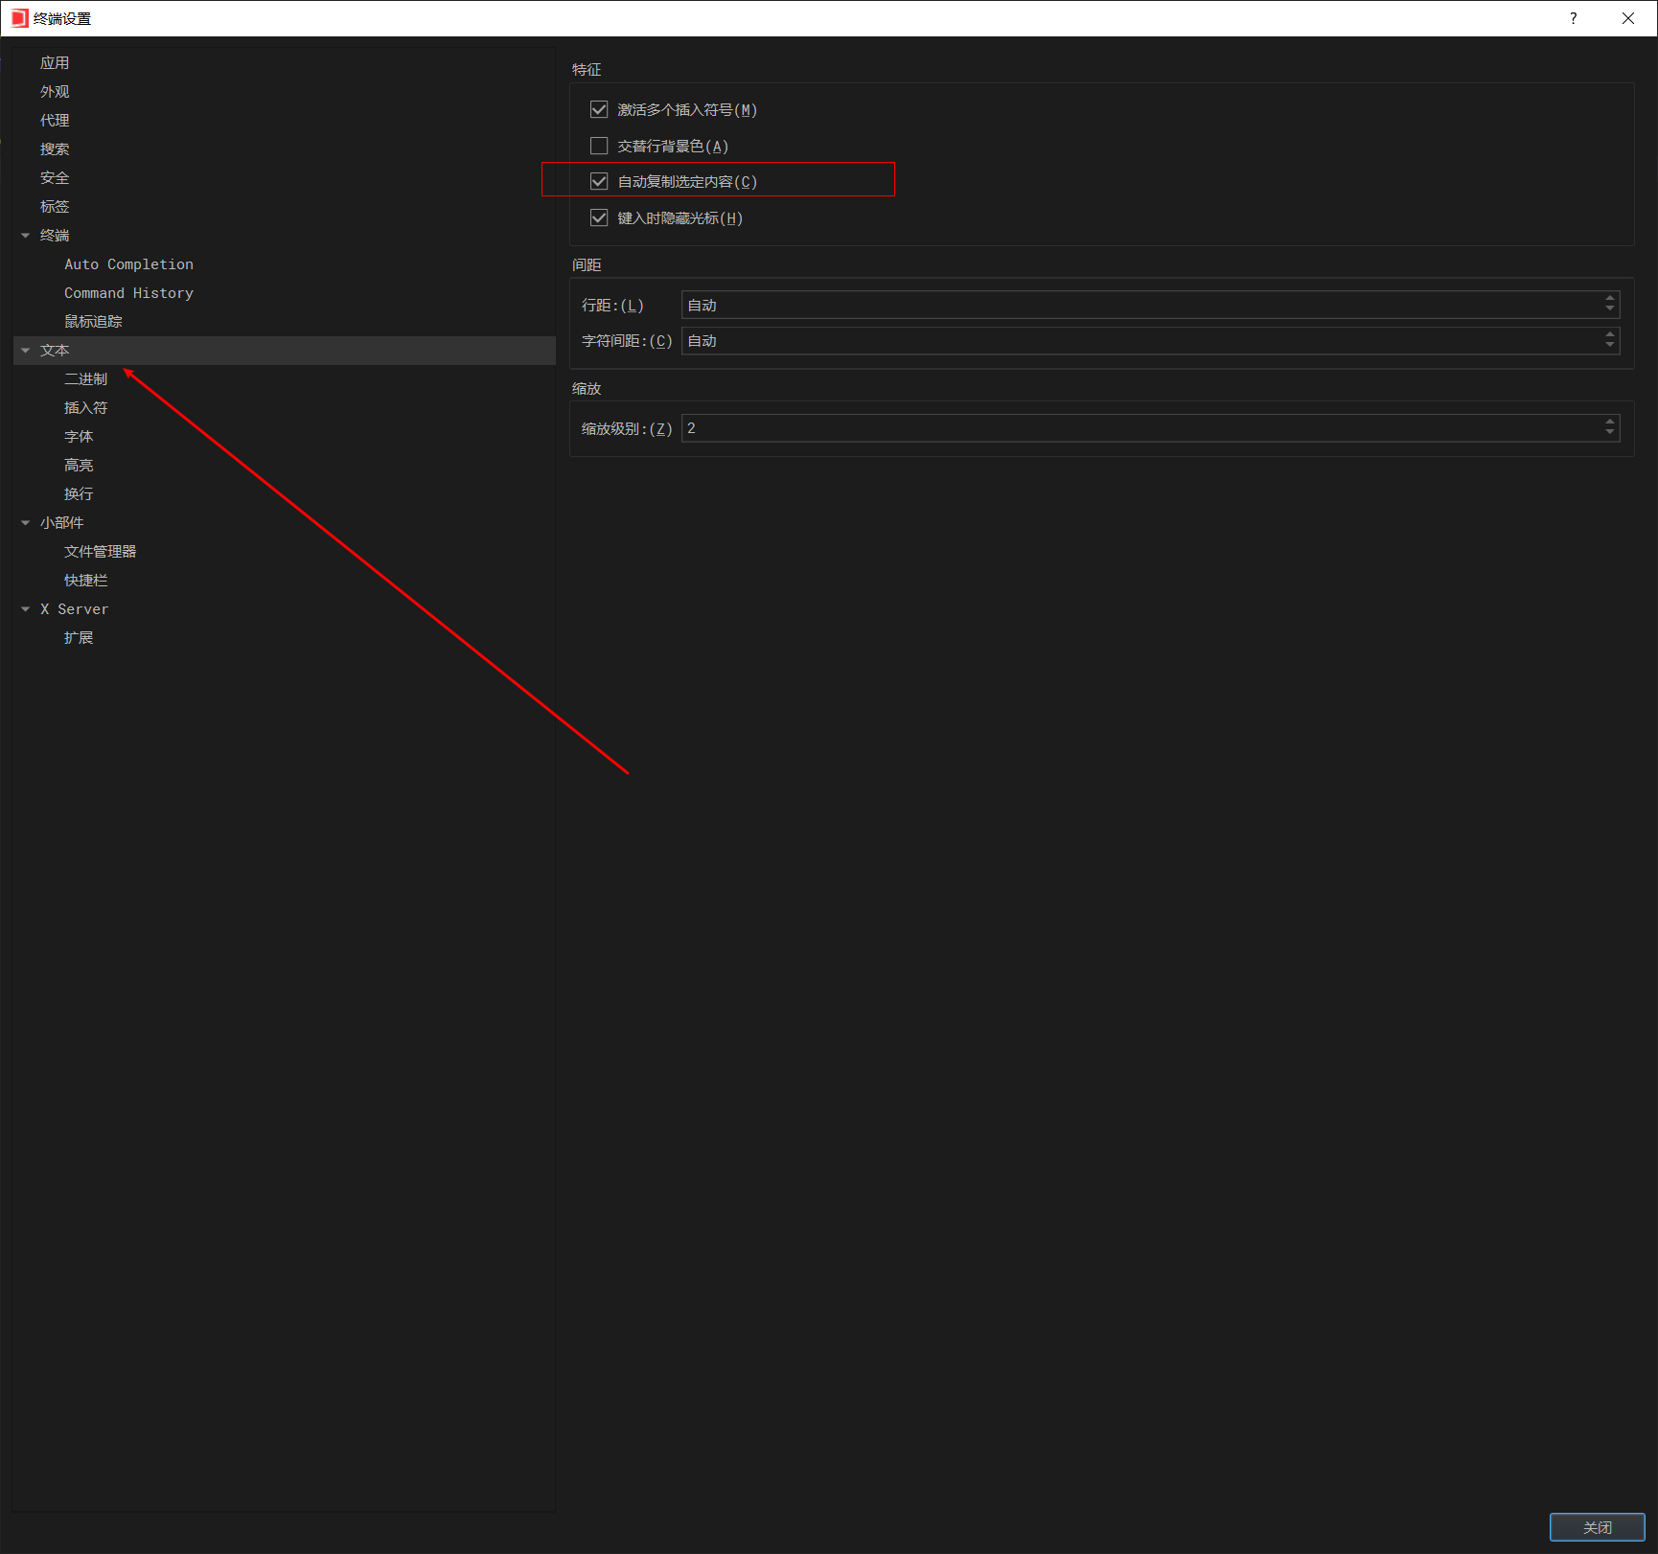Select Auto Completion in sidebar

(128, 264)
